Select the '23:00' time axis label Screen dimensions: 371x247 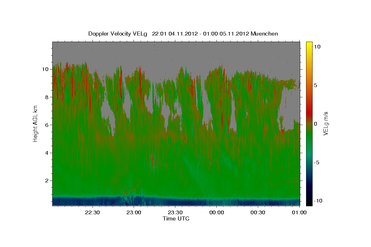click(134, 212)
